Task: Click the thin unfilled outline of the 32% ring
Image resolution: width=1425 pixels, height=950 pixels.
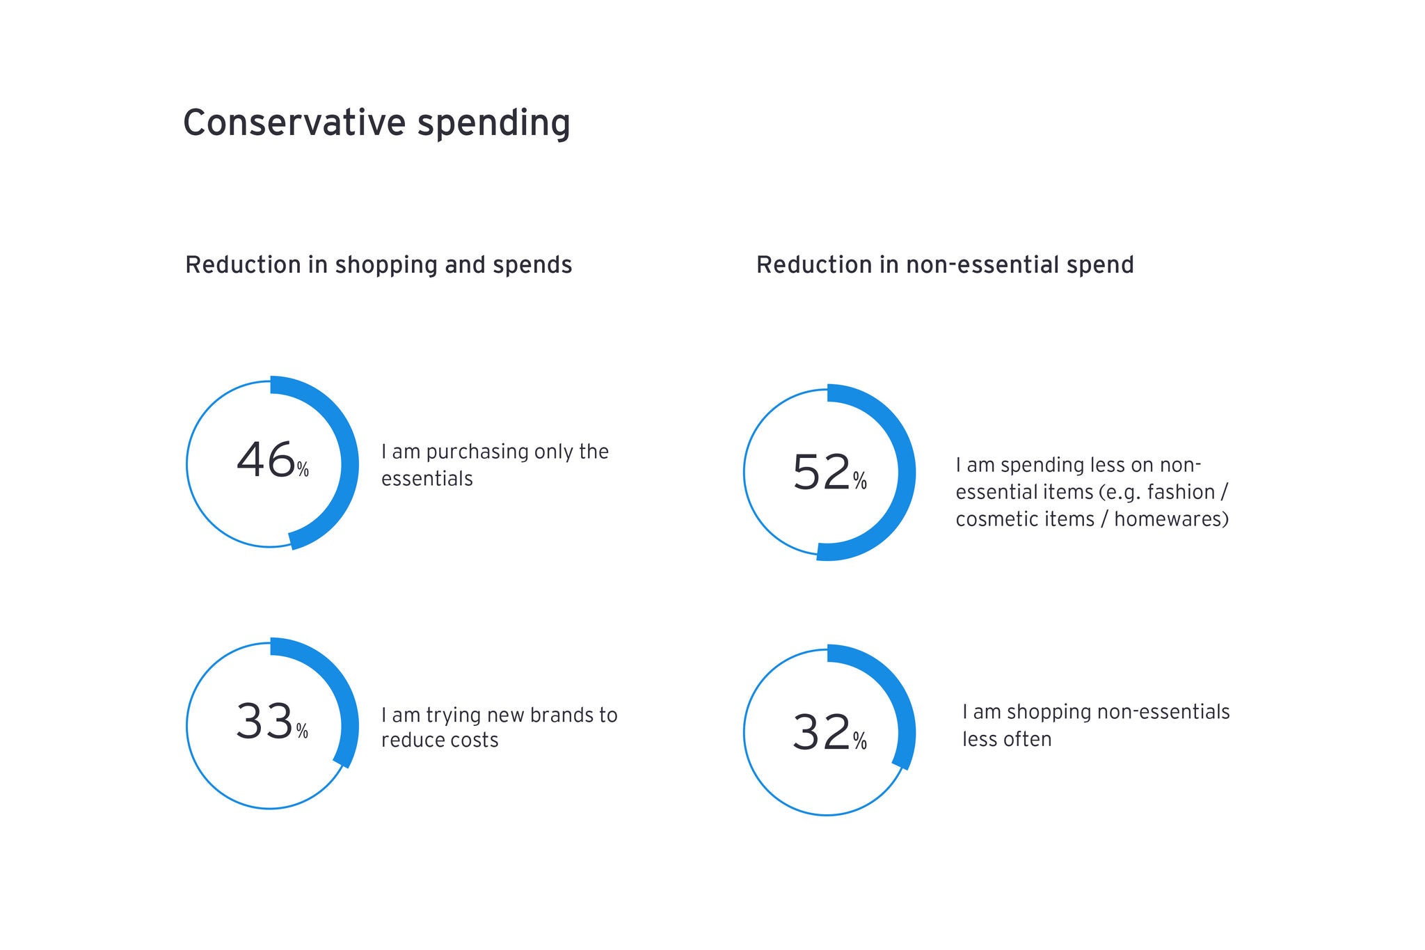Action: pyautogui.click(x=745, y=732)
